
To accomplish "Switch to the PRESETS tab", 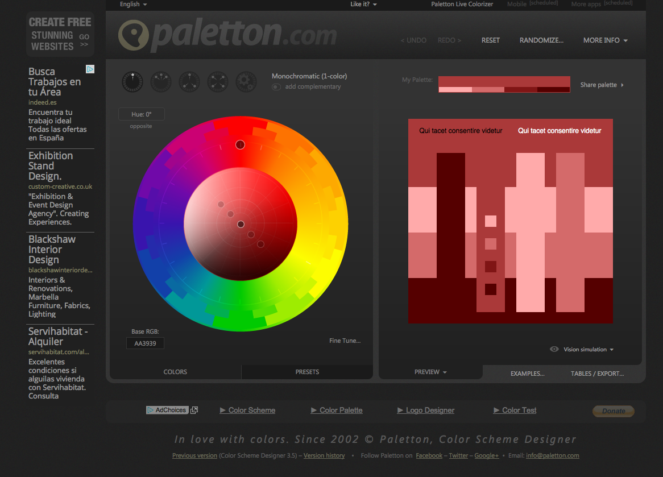I will [x=307, y=371].
